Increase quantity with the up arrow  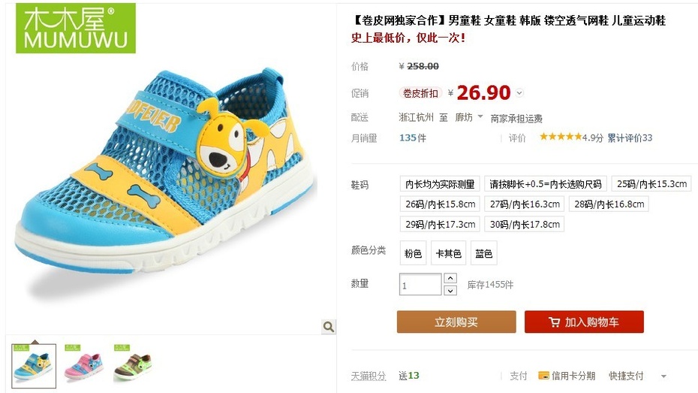(x=450, y=278)
